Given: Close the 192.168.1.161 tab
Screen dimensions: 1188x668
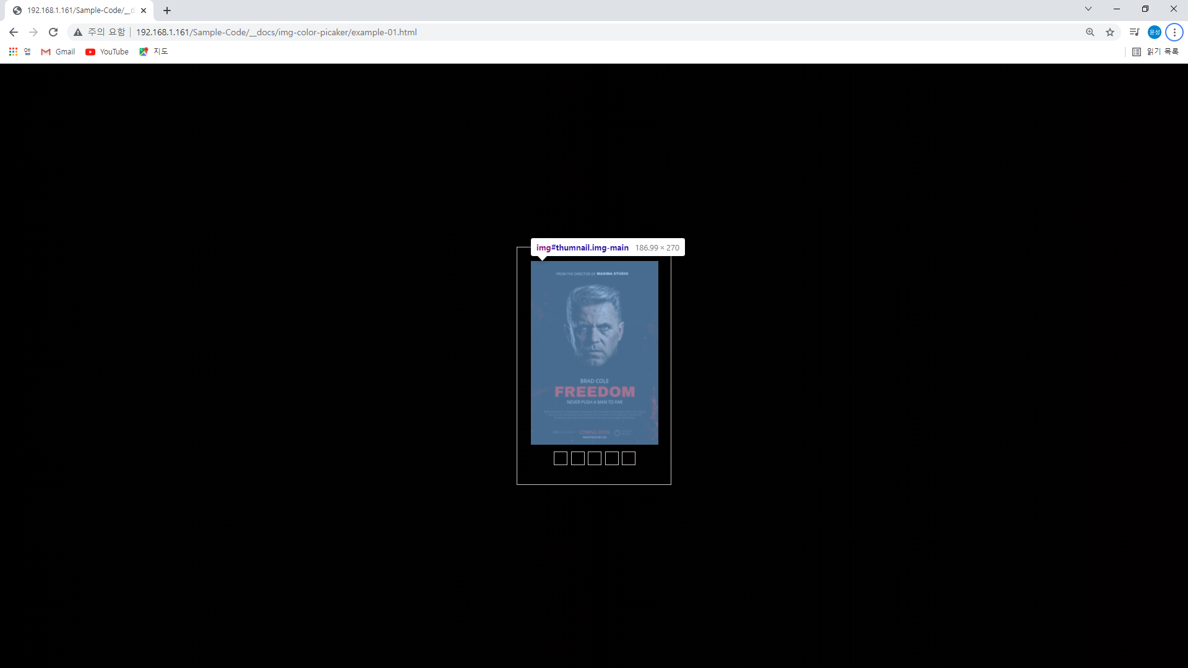Looking at the screenshot, I should tap(144, 11).
